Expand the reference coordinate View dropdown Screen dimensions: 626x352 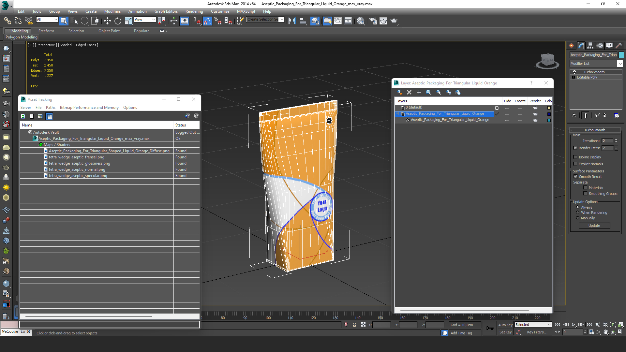coord(153,20)
